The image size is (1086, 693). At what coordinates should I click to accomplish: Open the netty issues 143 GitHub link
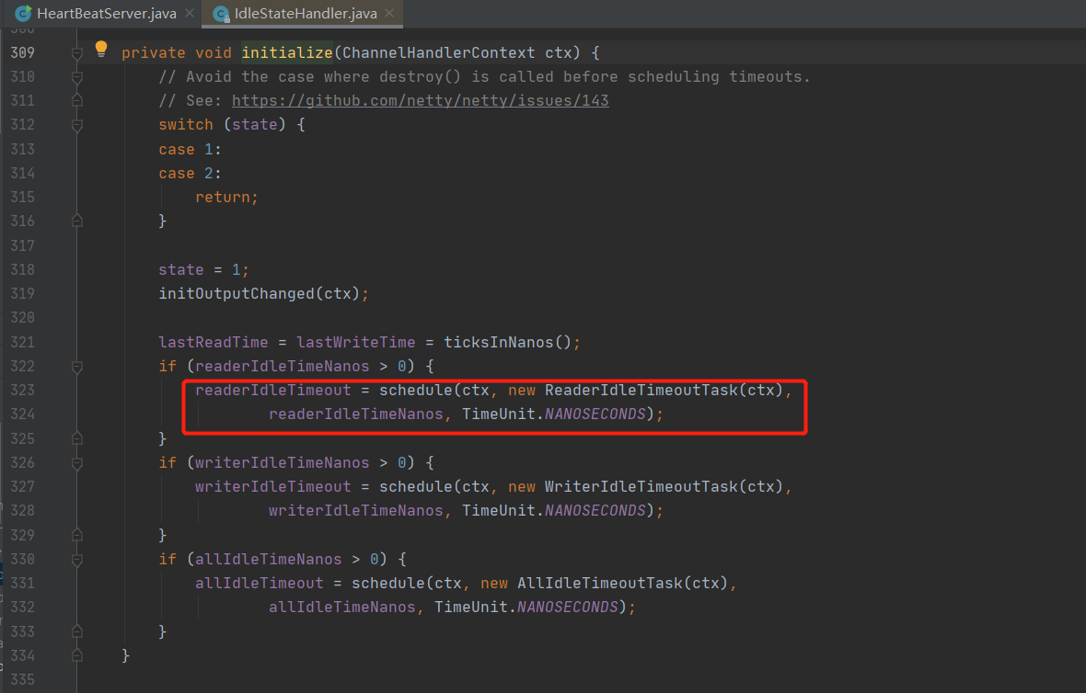(420, 100)
